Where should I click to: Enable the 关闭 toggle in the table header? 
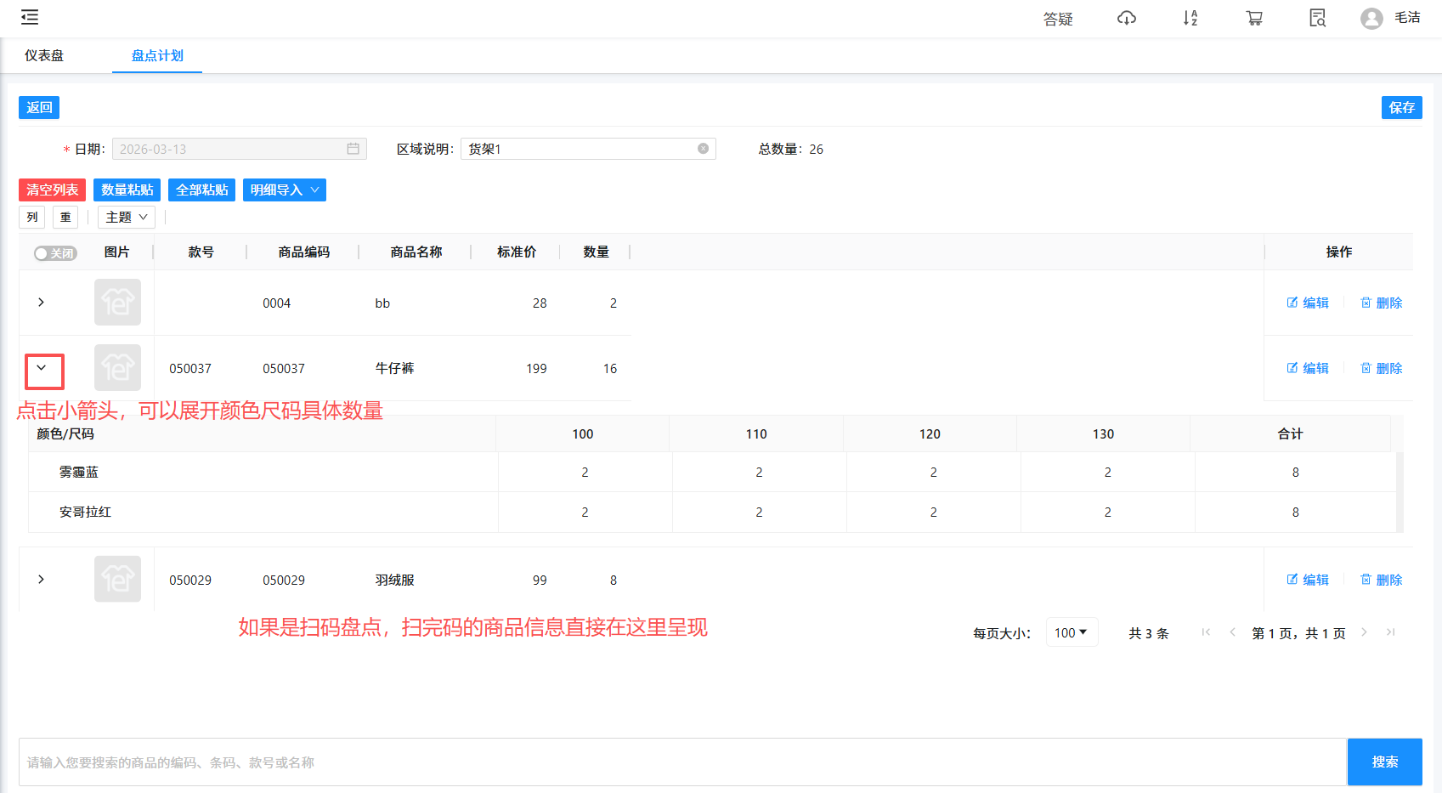(x=54, y=252)
